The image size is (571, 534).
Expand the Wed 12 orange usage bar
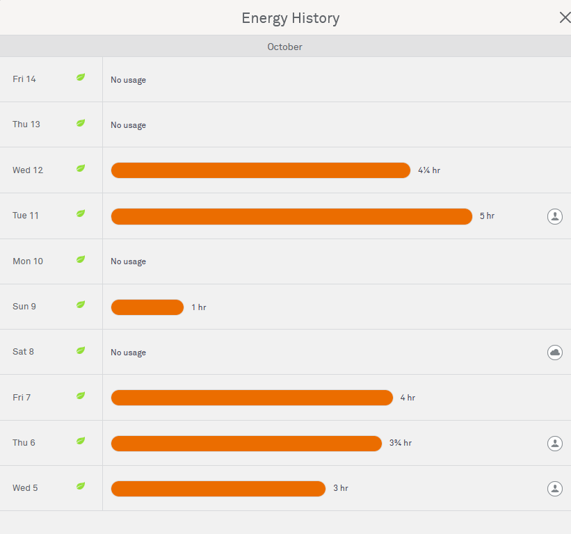pyautogui.click(x=260, y=170)
